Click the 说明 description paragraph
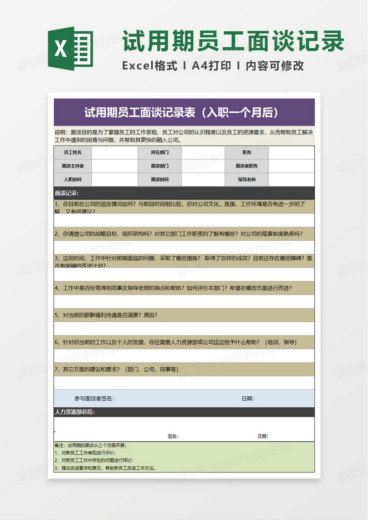This screenshot has width=368, height=520. (184, 136)
